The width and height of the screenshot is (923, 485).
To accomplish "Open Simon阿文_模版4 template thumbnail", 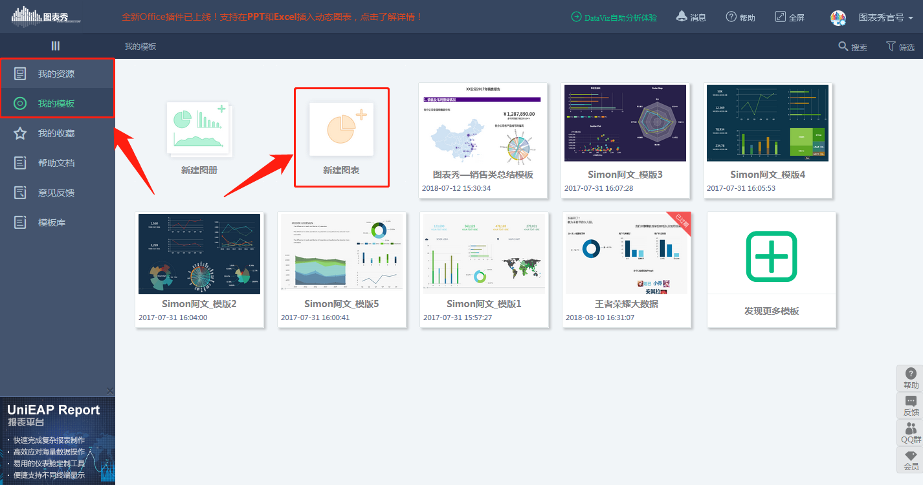I will click(x=767, y=123).
